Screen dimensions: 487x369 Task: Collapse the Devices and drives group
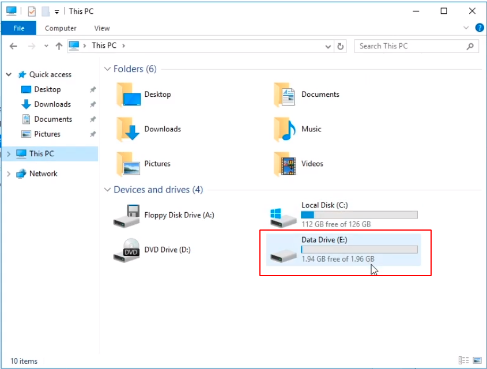107,190
